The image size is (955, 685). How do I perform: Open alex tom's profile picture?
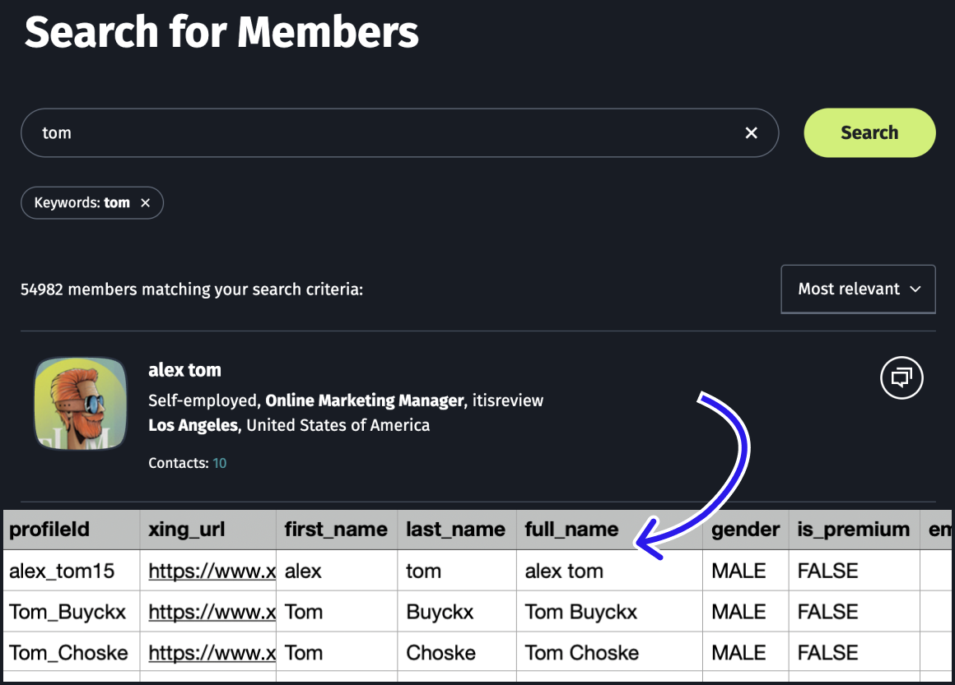point(81,404)
